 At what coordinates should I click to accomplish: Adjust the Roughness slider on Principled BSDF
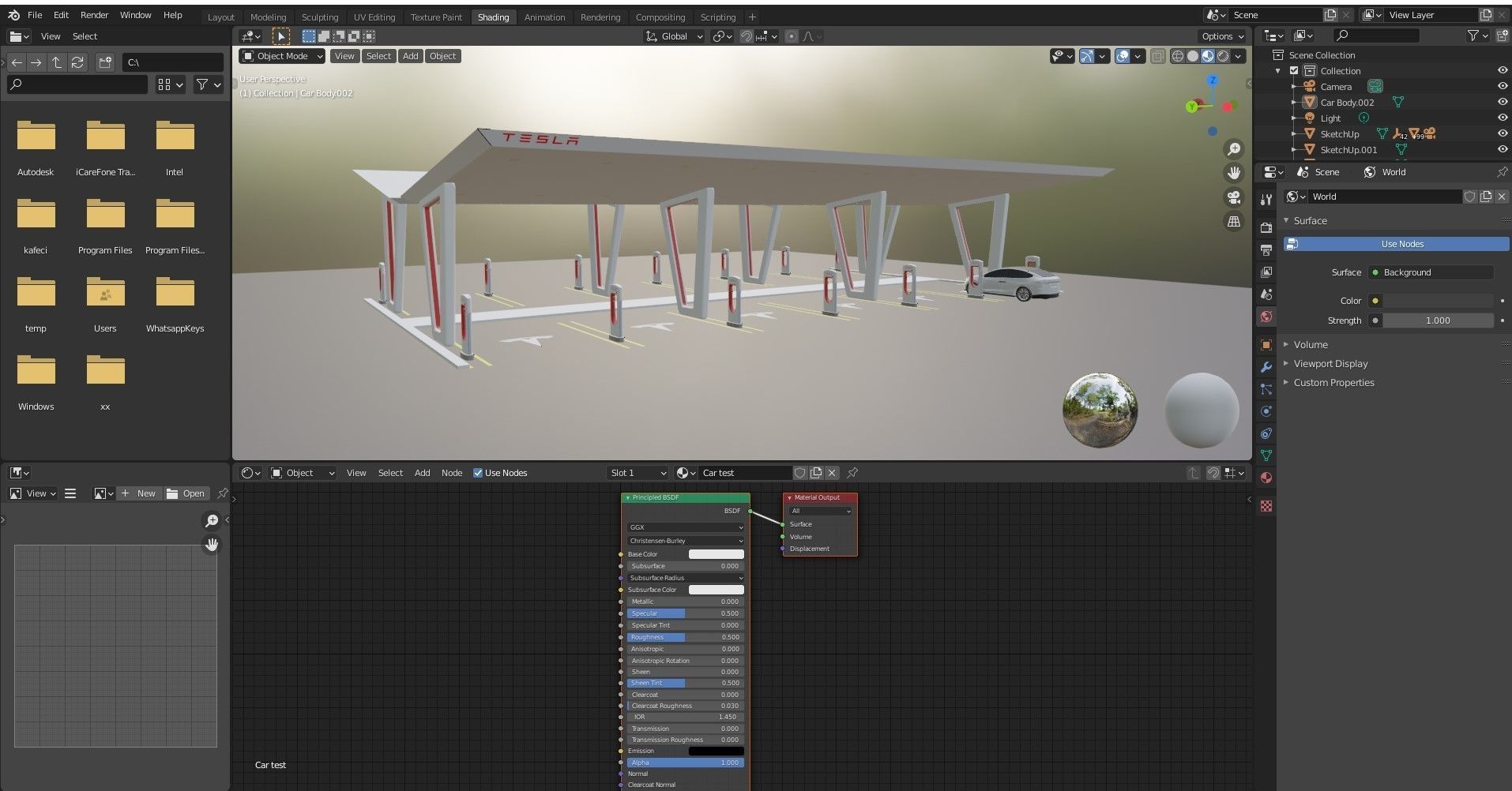coord(685,637)
